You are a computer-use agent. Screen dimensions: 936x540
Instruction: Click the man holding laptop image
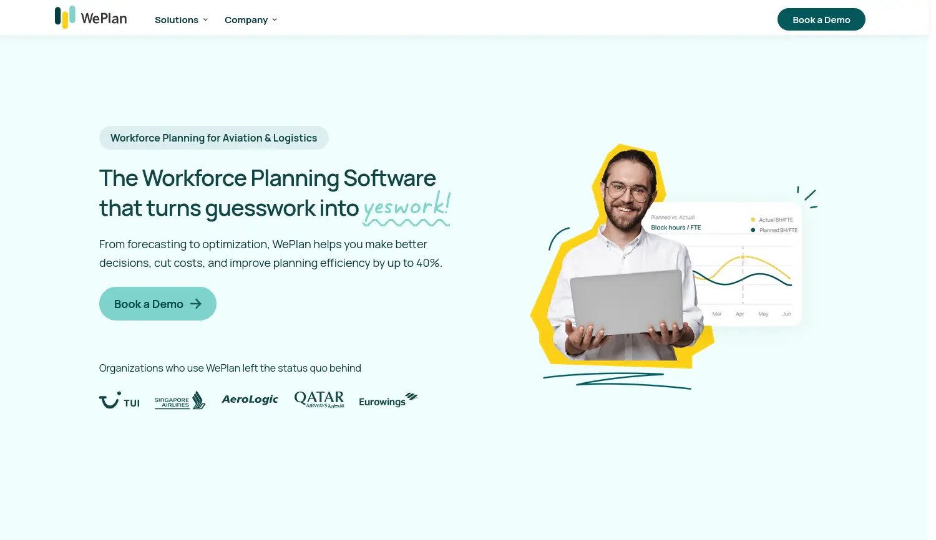624,262
